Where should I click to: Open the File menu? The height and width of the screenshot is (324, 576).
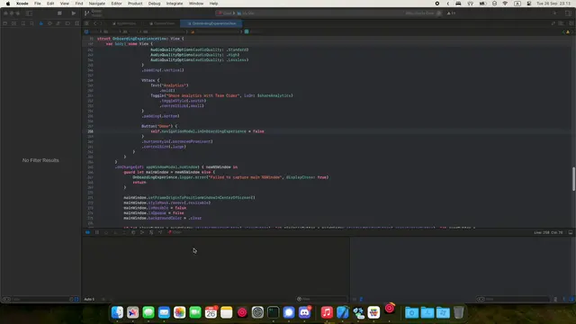pyautogui.click(x=38, y=4)
